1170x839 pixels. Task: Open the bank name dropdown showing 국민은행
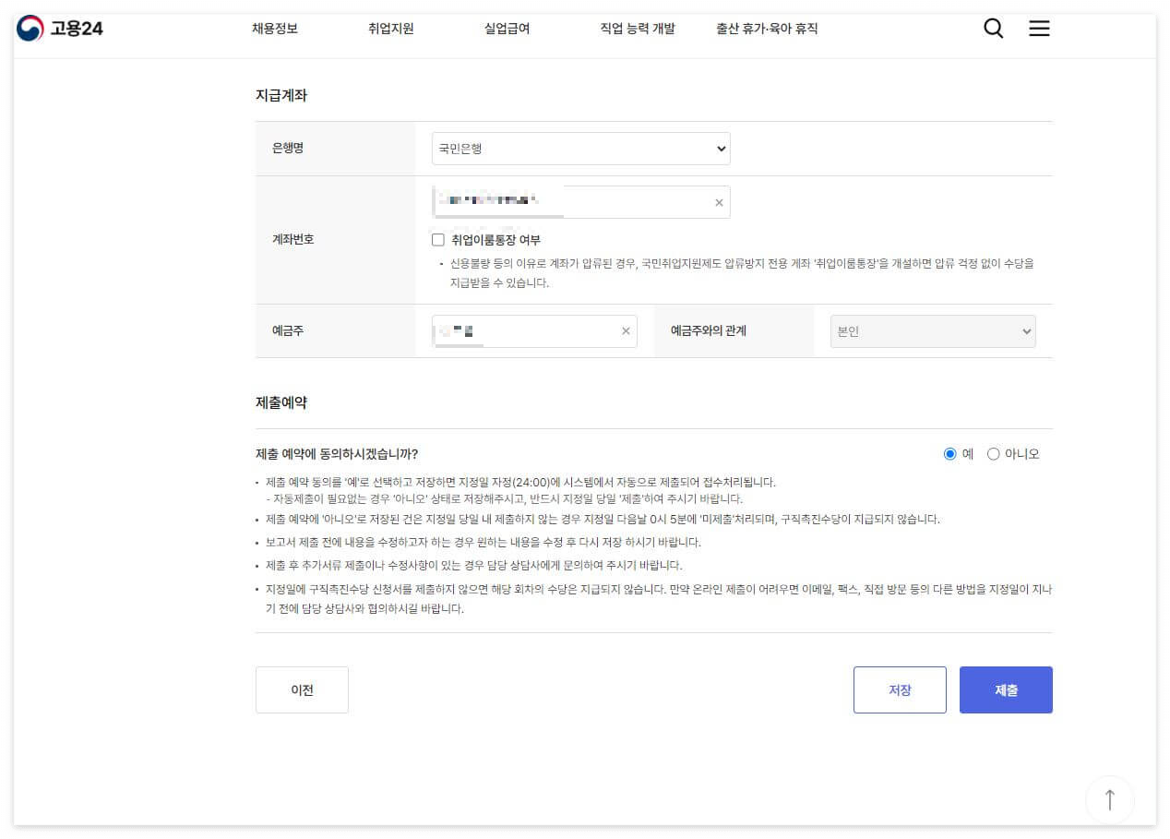[x=580, y=149]
